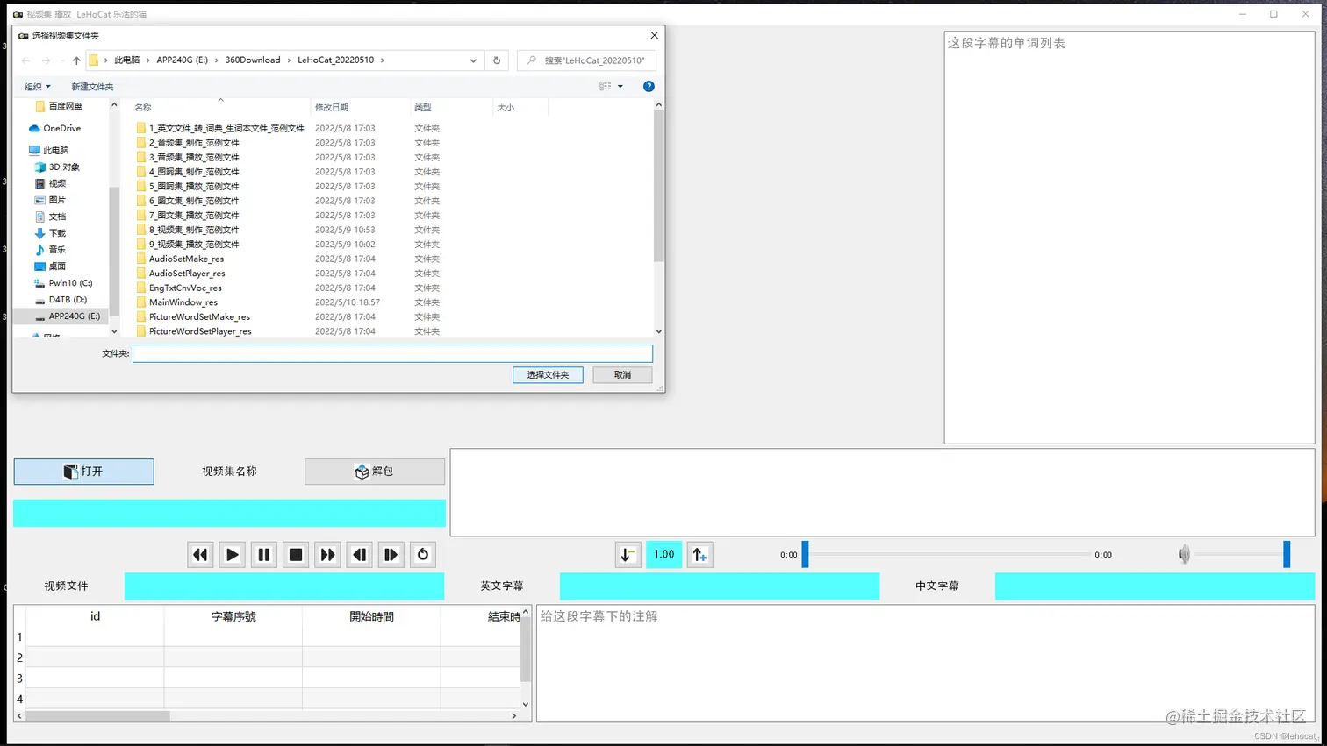This screenshot has height=746, width=1327.
Task: Open the recent locations dropdown arrow
Action: tap(61, 60)
